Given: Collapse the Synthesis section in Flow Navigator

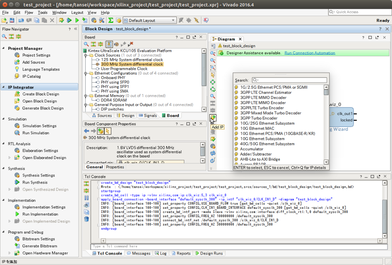Looking at the screenshot, I should click(3, 168).
